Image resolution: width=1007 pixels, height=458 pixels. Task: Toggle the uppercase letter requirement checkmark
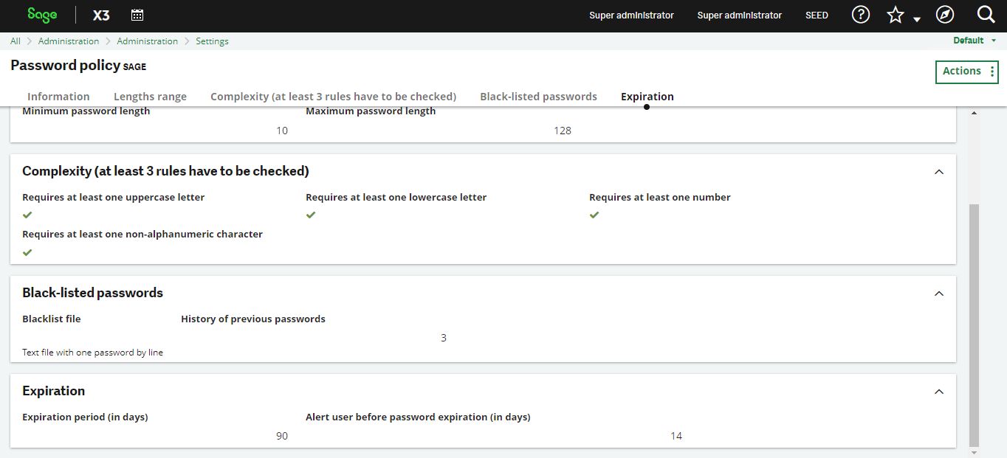[x=27, y=215]
